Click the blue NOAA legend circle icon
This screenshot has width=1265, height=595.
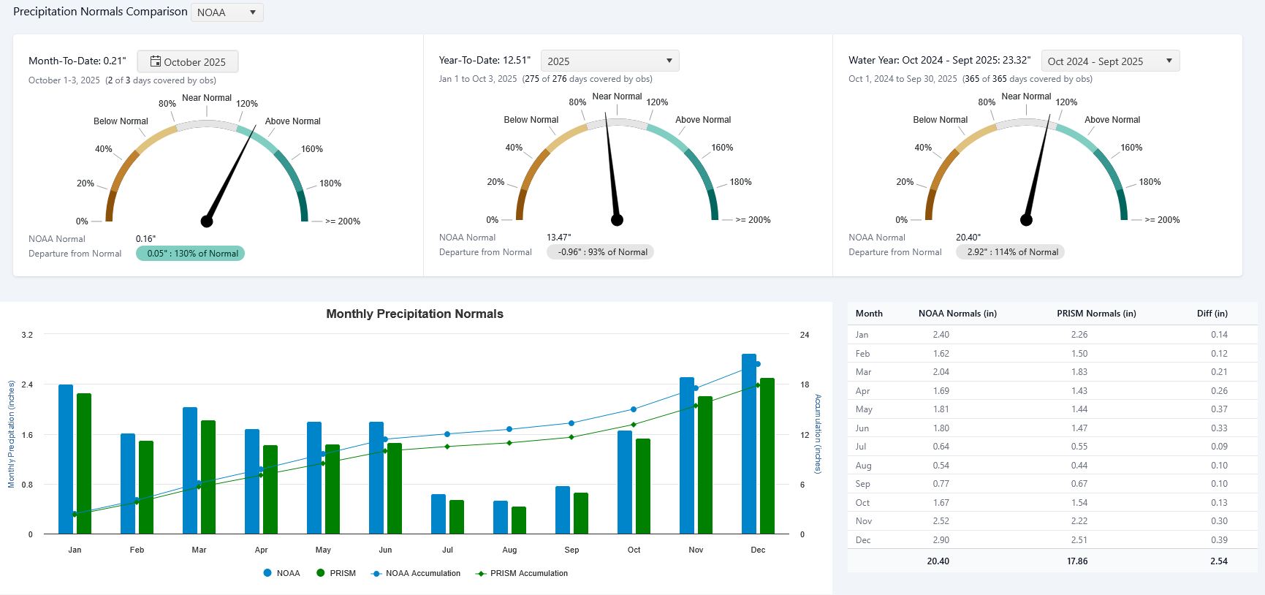[x=267, y=573]
